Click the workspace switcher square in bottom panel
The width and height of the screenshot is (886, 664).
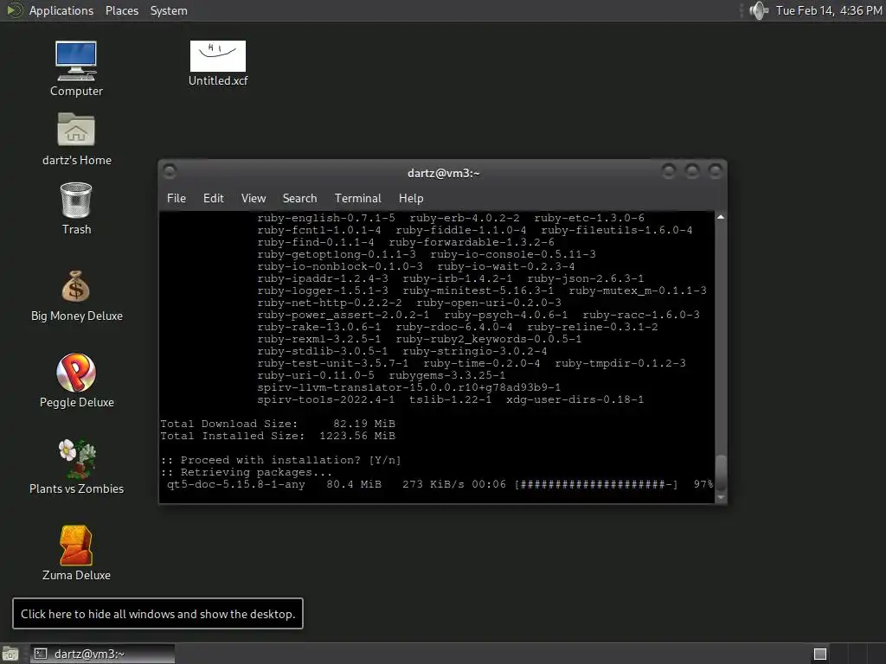(820, 654)
